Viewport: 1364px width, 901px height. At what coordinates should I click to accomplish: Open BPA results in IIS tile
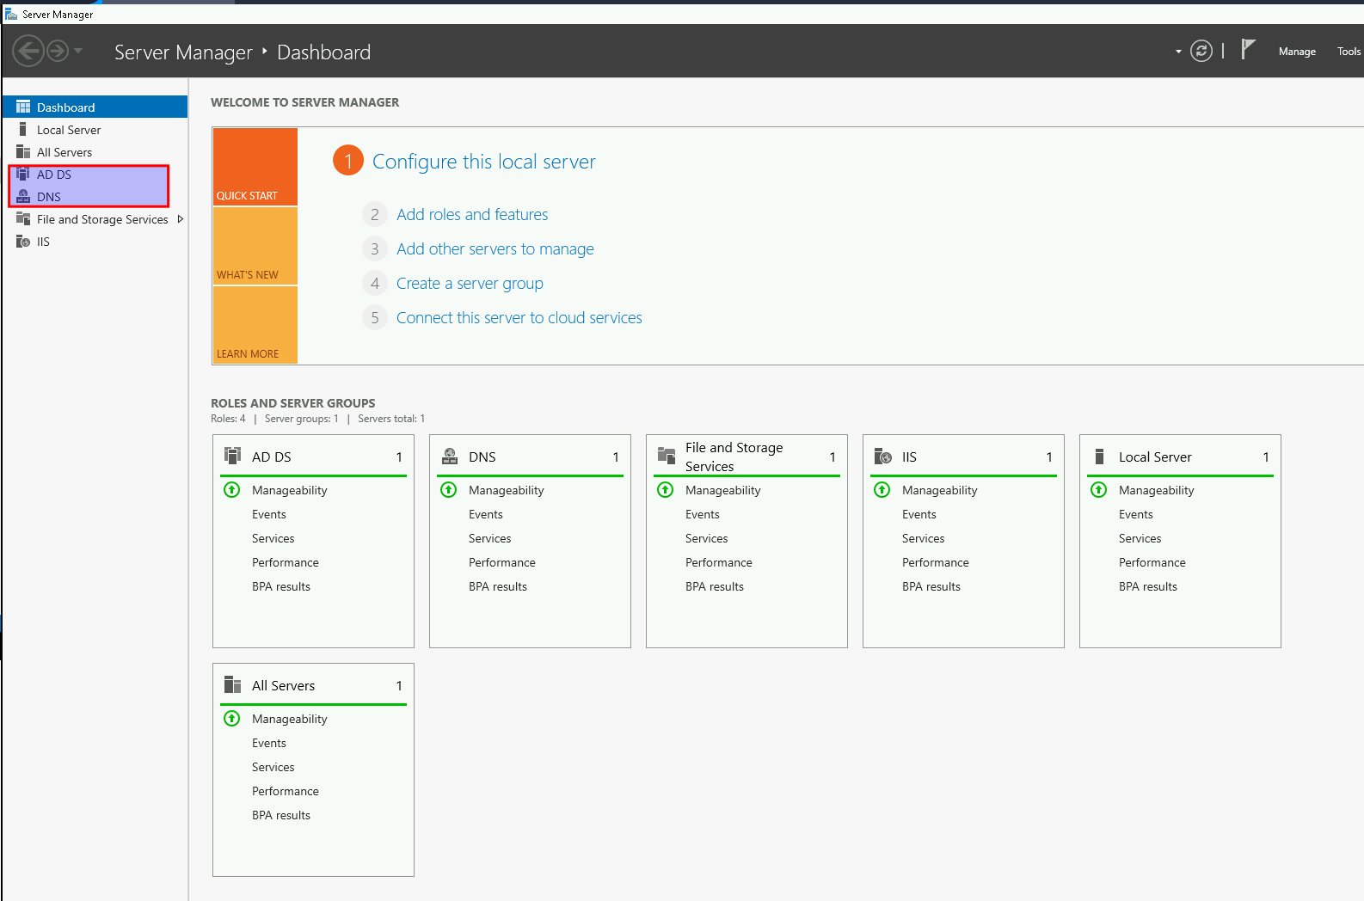931,586
